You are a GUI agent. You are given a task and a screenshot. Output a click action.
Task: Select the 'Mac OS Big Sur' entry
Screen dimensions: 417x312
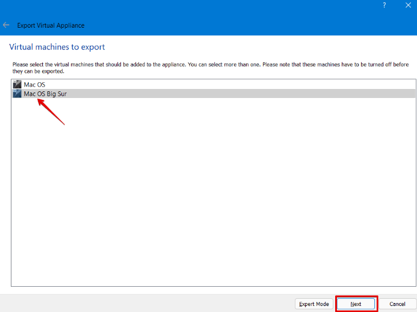click(214, 94)
